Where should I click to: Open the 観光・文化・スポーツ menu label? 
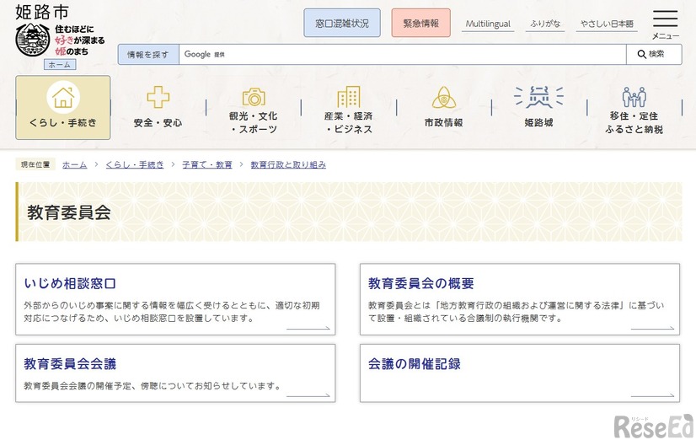point(254,123)
